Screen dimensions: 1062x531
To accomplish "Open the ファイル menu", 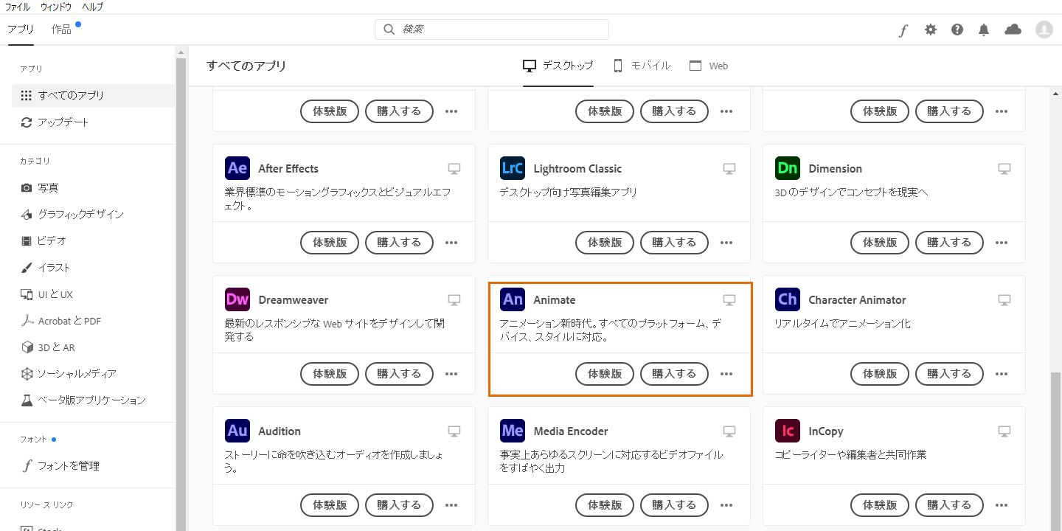I will [18, 7].
